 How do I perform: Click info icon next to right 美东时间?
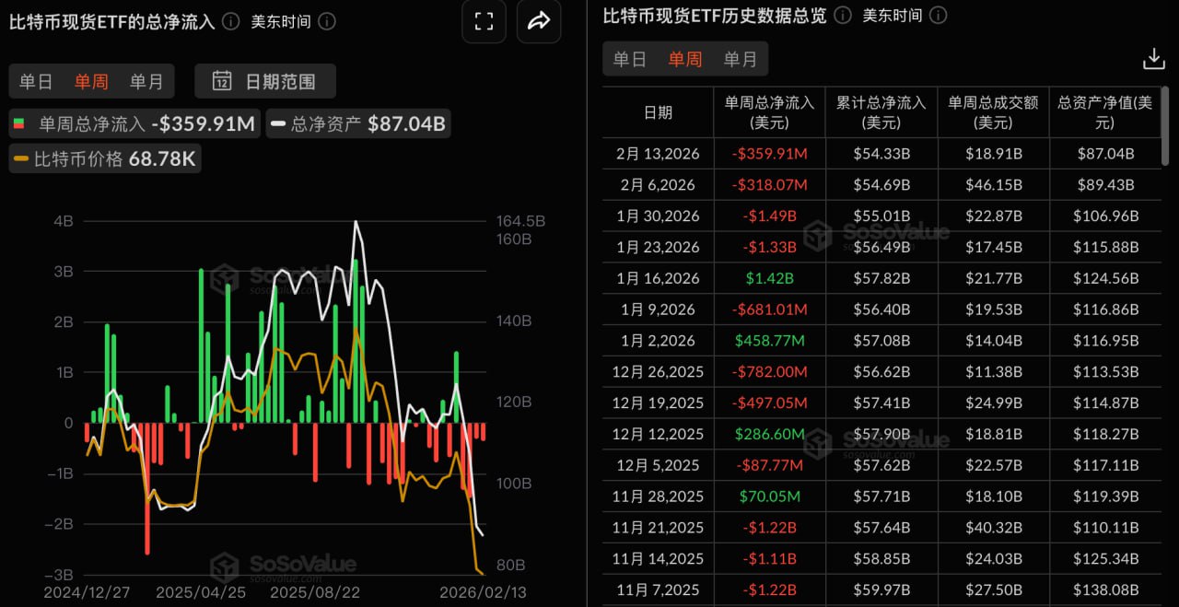[938, 16]
